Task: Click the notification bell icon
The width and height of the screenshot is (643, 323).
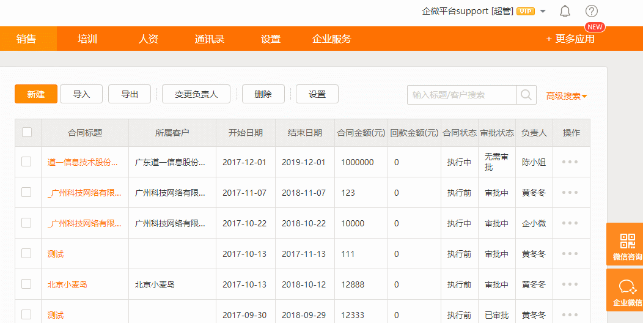Action: (565, 11)
